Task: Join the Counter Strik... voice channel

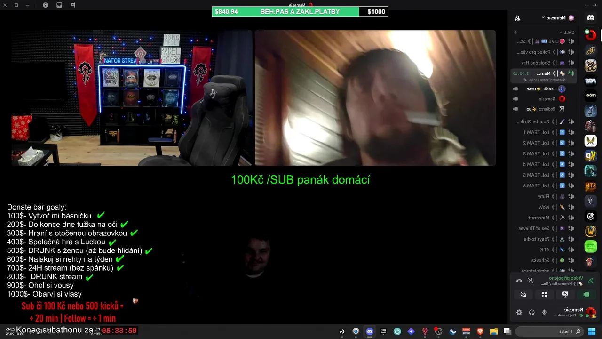Action: pos(544,121)
